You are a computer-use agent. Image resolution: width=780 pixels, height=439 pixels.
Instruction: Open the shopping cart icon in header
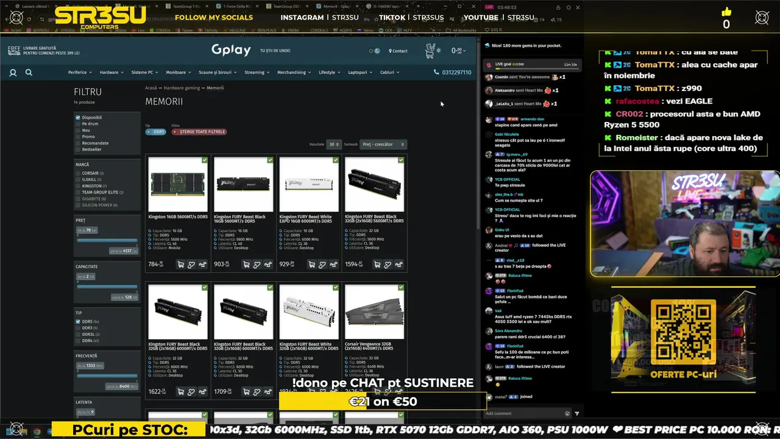[431, 51]
